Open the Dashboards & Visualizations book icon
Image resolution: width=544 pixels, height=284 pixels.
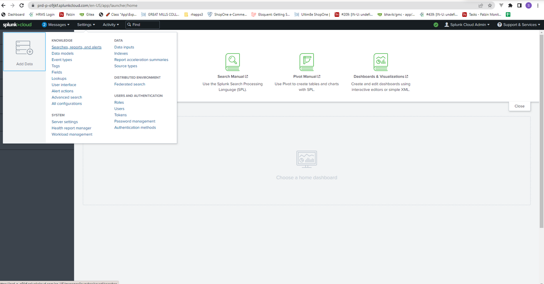380,62
